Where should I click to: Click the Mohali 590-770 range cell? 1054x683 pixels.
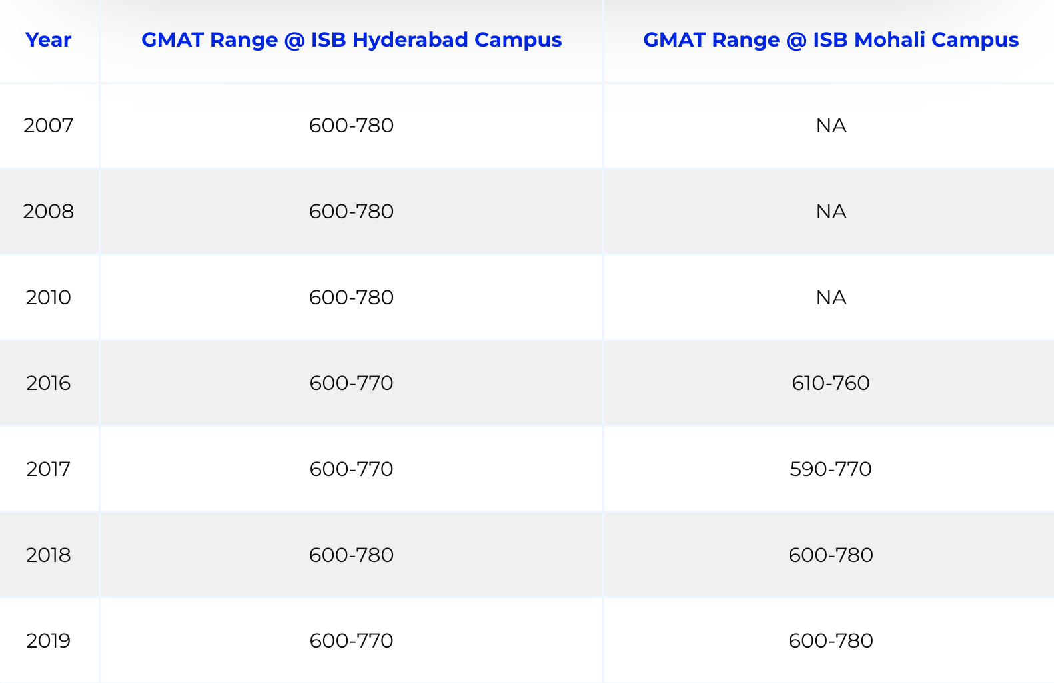pos(831,469)
